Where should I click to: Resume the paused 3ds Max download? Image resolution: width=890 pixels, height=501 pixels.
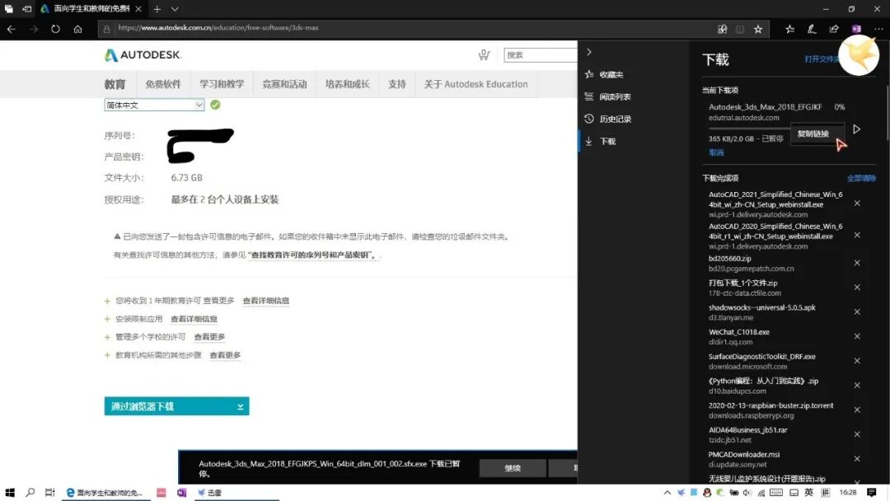(856, 129)
